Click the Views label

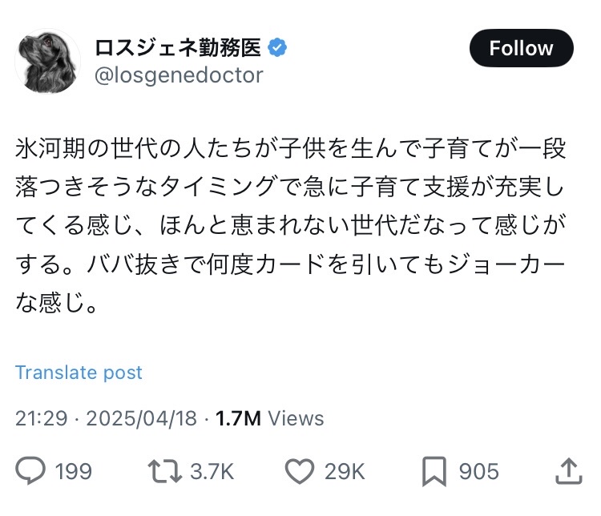click(x=296, y=418)
